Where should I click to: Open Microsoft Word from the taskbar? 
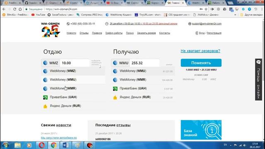65,145
